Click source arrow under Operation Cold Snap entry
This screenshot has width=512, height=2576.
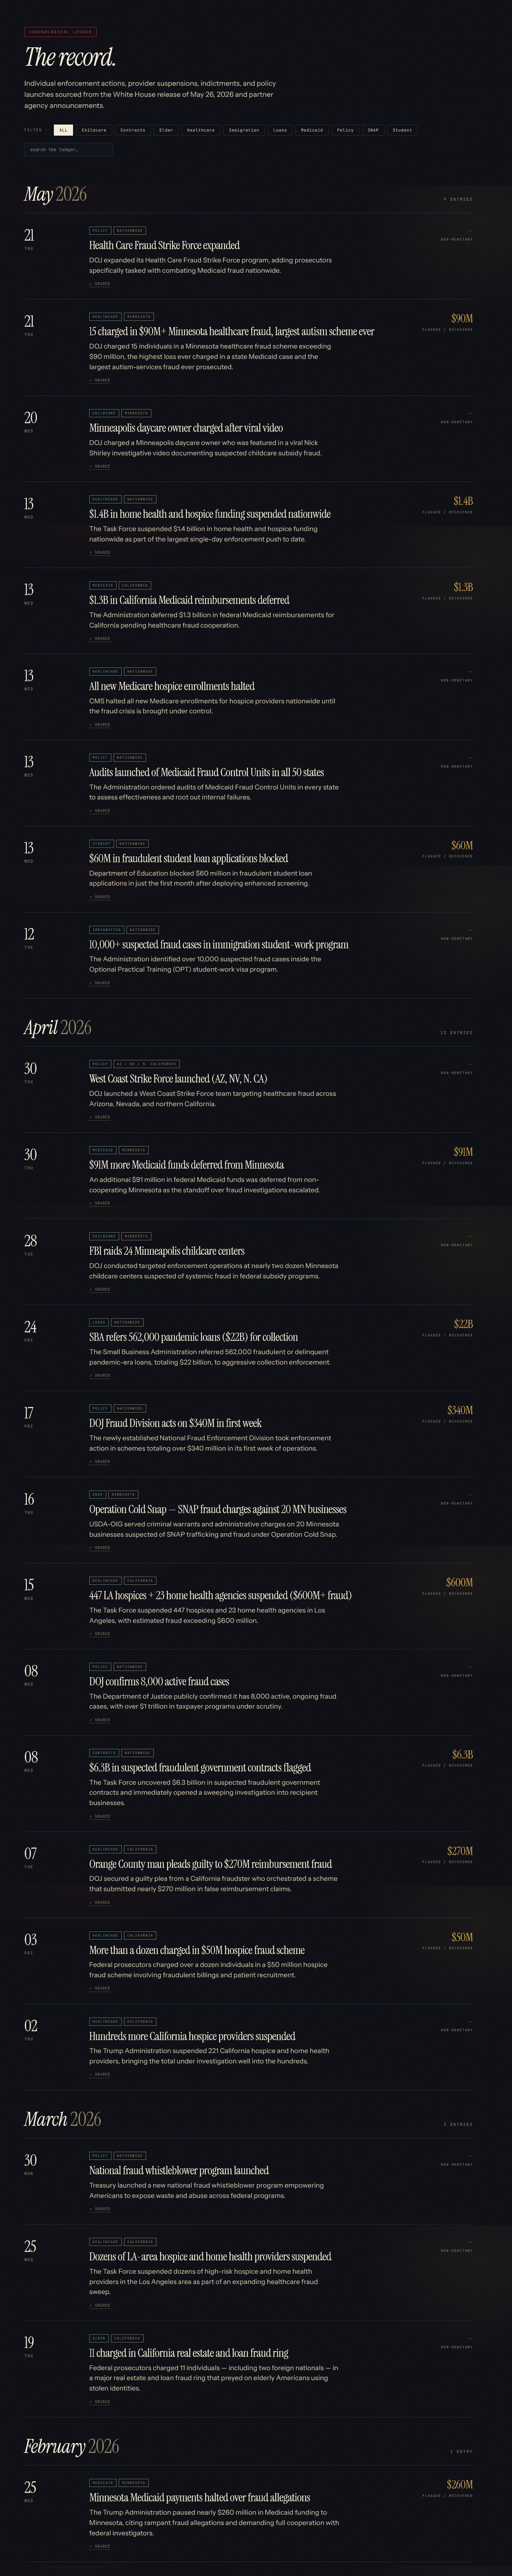[x=100, y=1547]
